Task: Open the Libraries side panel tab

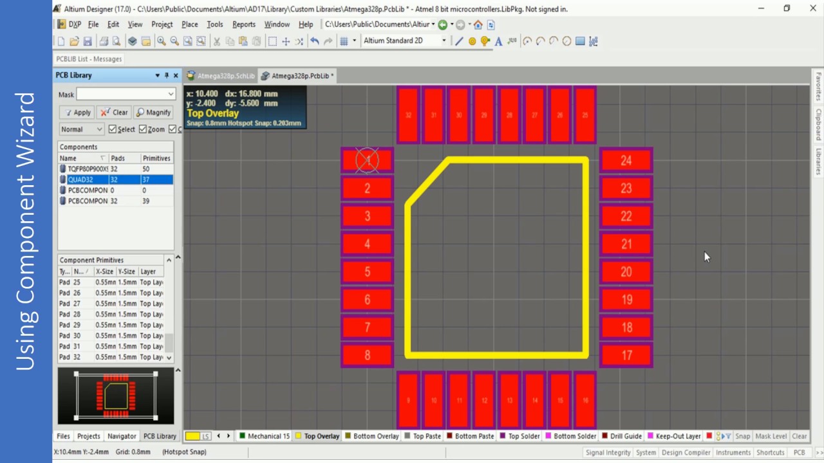Action: (x=818, y=162)
